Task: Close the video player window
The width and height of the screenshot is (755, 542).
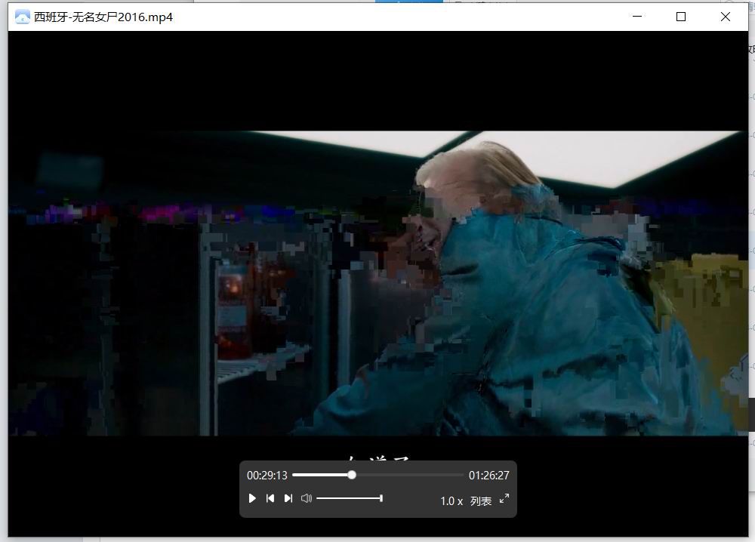Action: click(725, 17)
